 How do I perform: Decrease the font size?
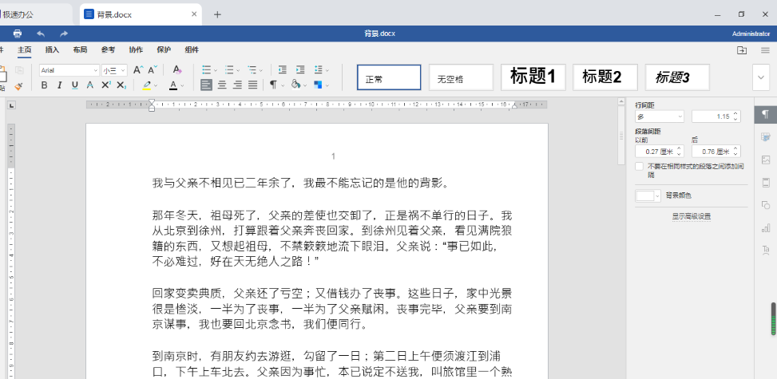pyautogui.click(x=153, y=70)
